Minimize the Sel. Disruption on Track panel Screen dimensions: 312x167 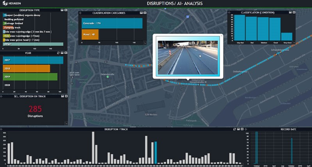(x=62, y=96)
